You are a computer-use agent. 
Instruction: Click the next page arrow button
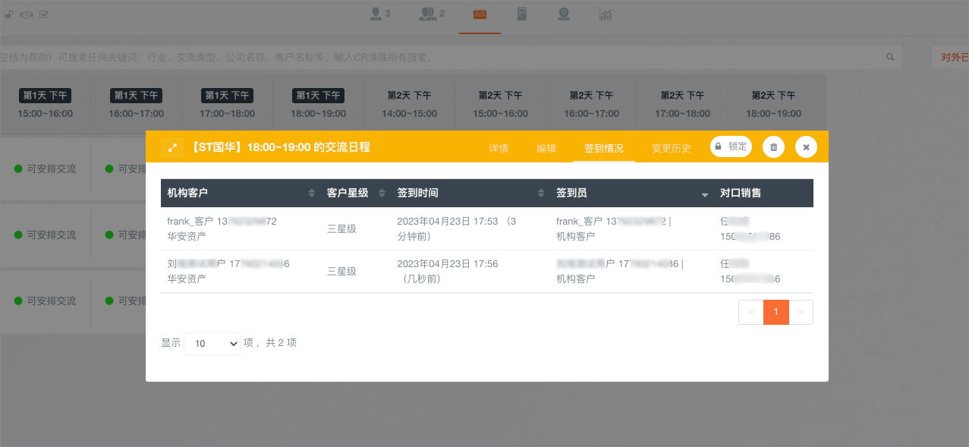pyautogui.click(x=801, y=312)
